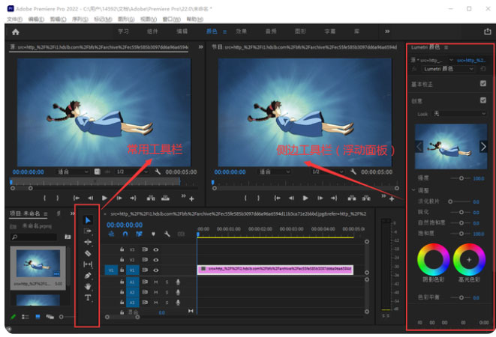Collapse the Adjustments section chevron
Viewport: 496px width, 337px height.
(x=413, y=190)
